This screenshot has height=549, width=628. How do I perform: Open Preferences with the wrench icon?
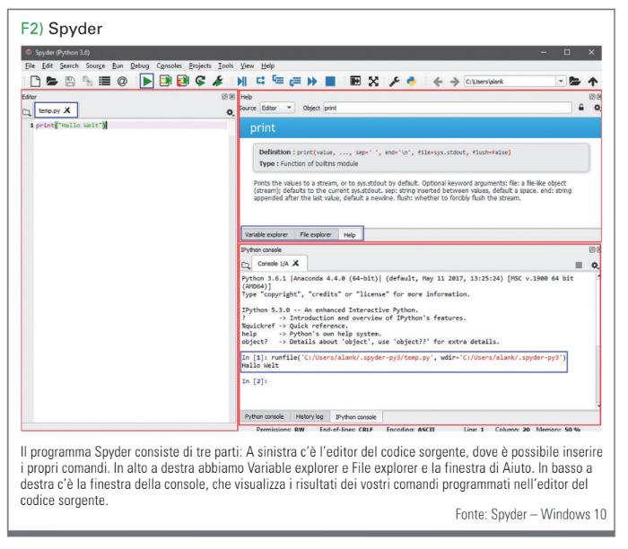[x=394, y=82]
